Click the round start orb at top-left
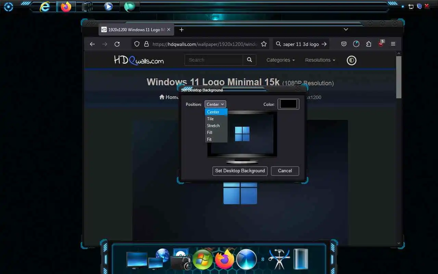 8,7
